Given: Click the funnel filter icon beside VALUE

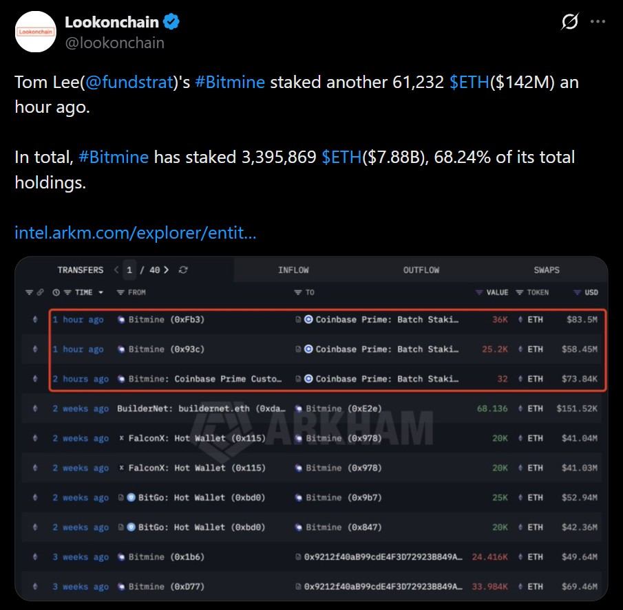Looking at the screenshot, I should click(478, 293).
